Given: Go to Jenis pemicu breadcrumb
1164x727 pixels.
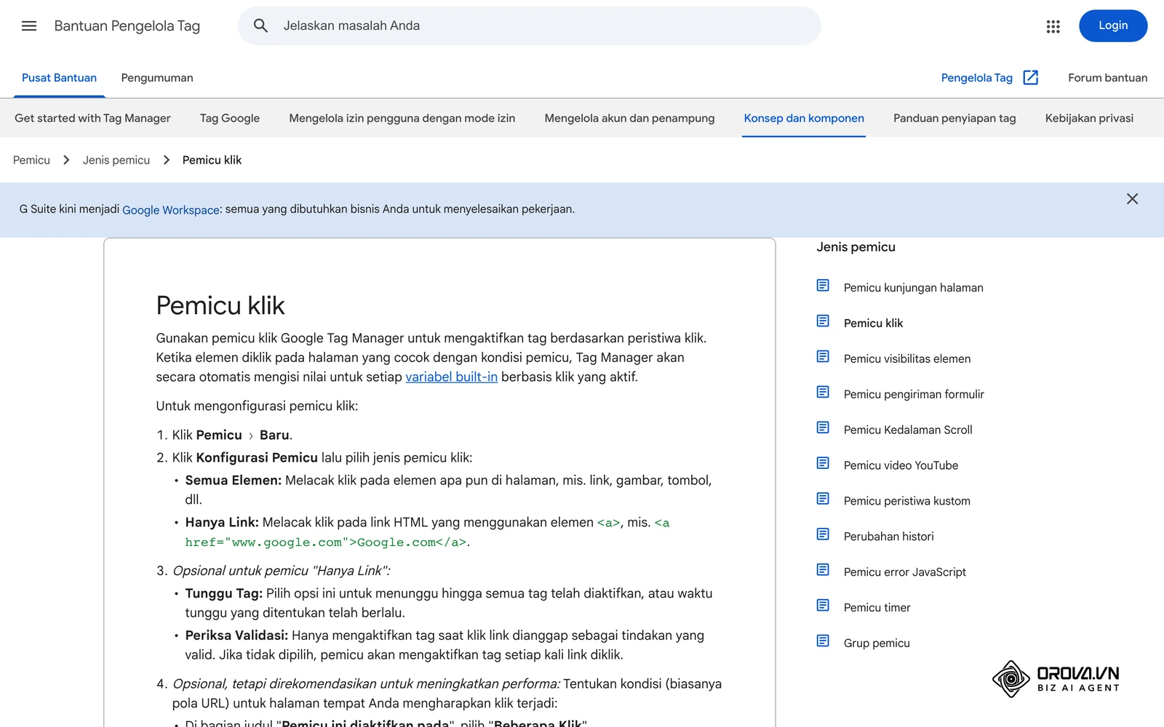Looking at the screenshot, I should pos(116,160).
